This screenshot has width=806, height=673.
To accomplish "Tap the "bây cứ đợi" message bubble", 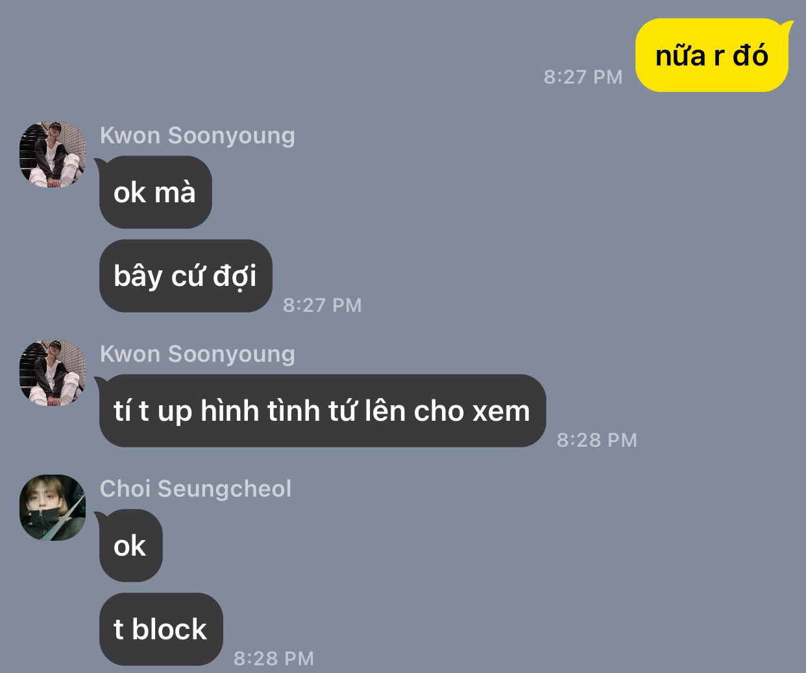I will pos(186,276).
